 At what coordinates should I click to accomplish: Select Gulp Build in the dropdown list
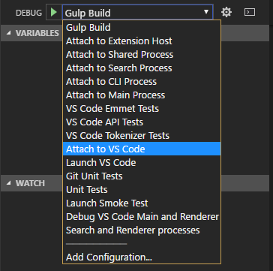click(142, 27)
